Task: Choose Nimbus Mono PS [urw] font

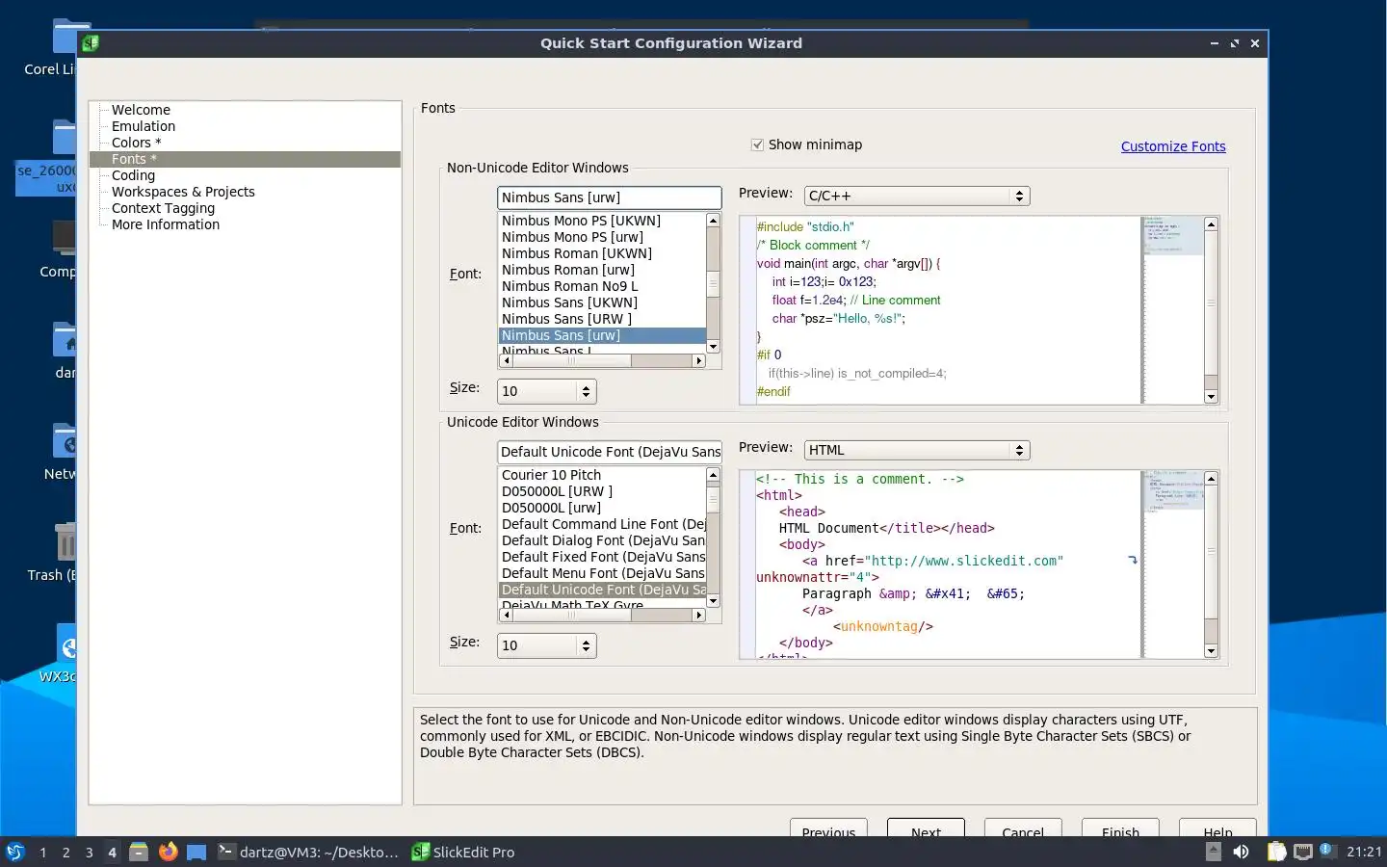Action: [602, 237]
